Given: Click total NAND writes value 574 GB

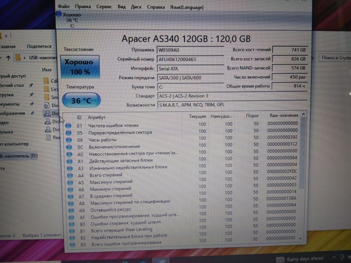Looking at the screenshot, I should pyautogui.click(x=290, y=68).
